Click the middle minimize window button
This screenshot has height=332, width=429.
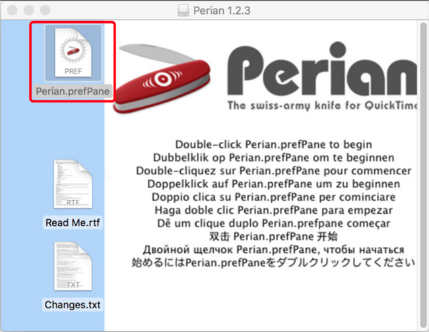tap(29, 11)
